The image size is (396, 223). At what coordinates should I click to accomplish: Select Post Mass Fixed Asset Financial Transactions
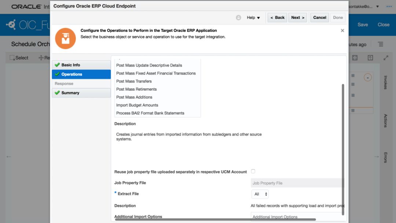[156, 73]
